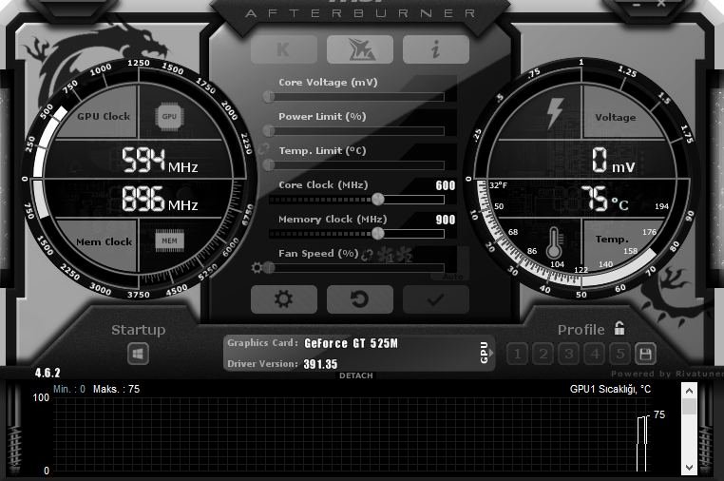This screenshot has height=481, width=724.
Task: Click the thermometer temperature icon
Action: point(554,242)
